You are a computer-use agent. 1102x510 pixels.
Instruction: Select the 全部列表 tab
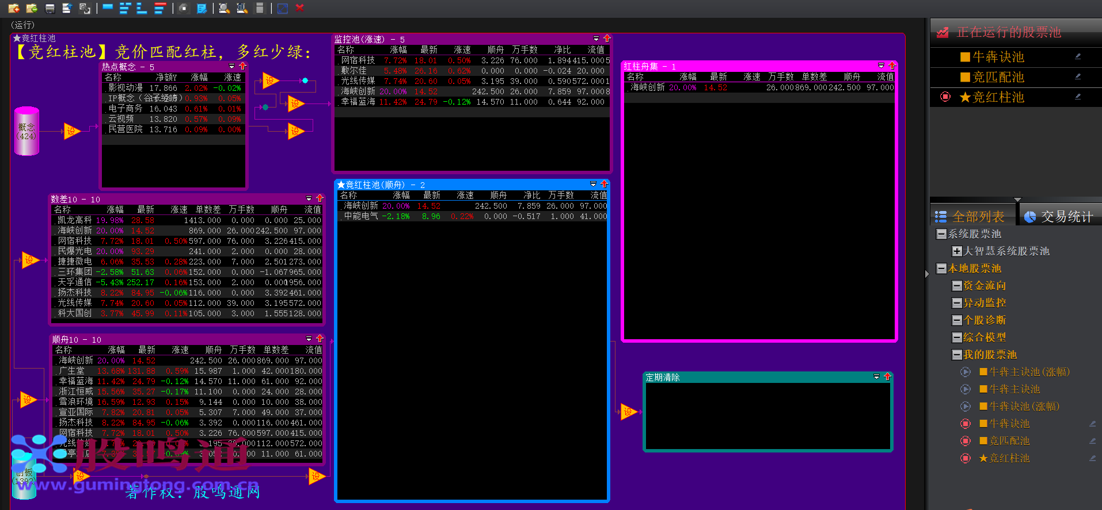(971, 216)
